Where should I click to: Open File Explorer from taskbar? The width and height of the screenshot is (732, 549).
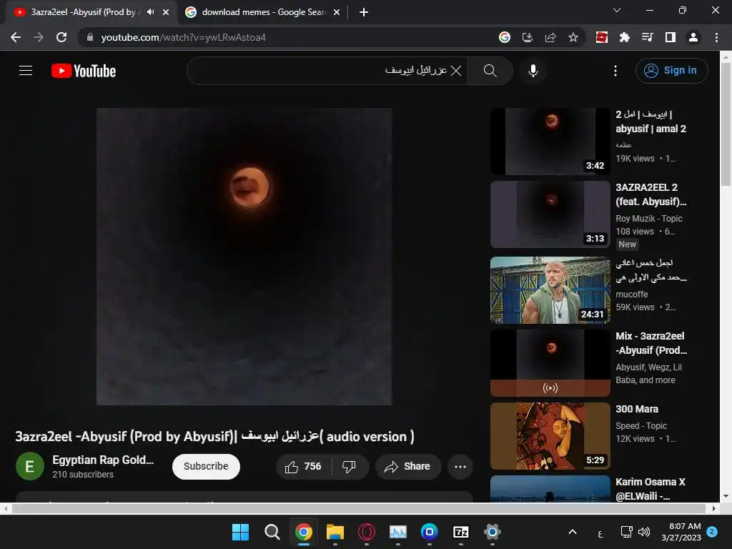(x=335, y=532)
